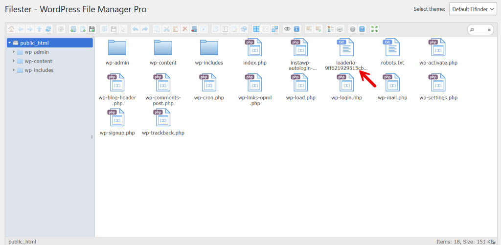Click the invert selection icon

[x=275, y=29]
